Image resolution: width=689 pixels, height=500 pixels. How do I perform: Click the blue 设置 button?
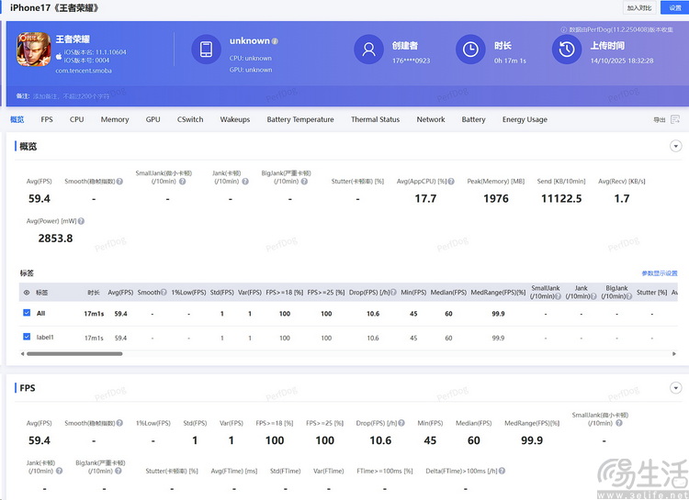coord(675,7)
